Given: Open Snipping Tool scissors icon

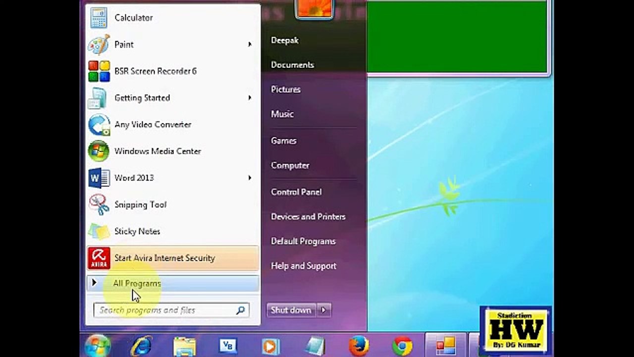Looking at the screenshot, I should coord(99,205).
